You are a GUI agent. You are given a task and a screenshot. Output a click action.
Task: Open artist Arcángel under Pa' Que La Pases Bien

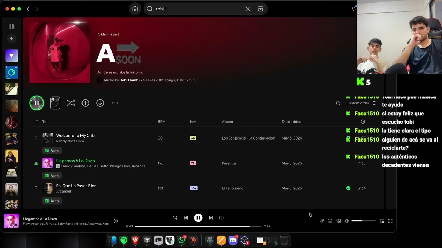64,191
